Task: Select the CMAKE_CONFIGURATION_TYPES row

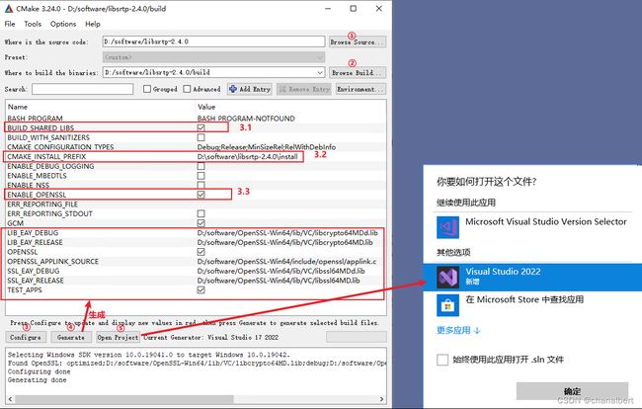Action: click(x=196, y=147)
